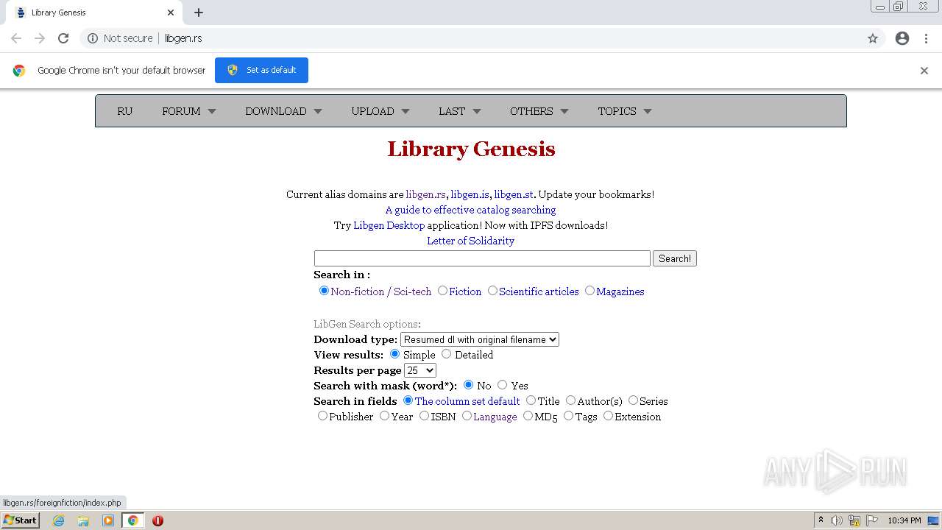This screenshot has width=942, height=530.
Task: Search in Series field radio
Action: coord(633,400)
